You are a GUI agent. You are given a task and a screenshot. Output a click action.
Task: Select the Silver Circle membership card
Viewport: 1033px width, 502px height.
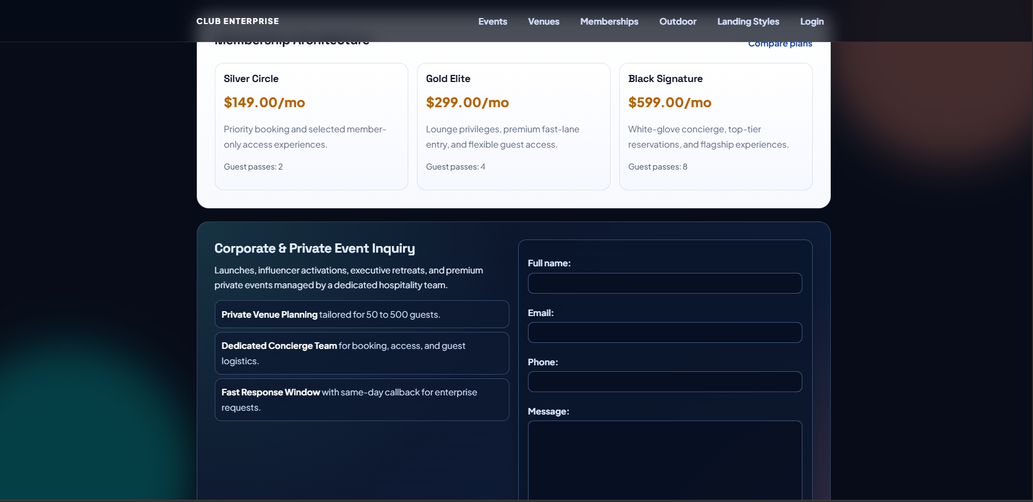(x=311, y=126)
